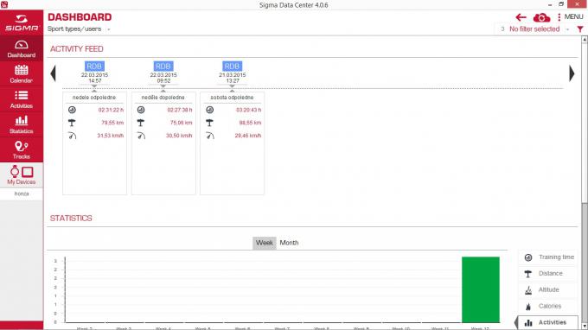The image size is (588, 330).
Task: Show Training time in statistics chart
Action: pos(549,257)
